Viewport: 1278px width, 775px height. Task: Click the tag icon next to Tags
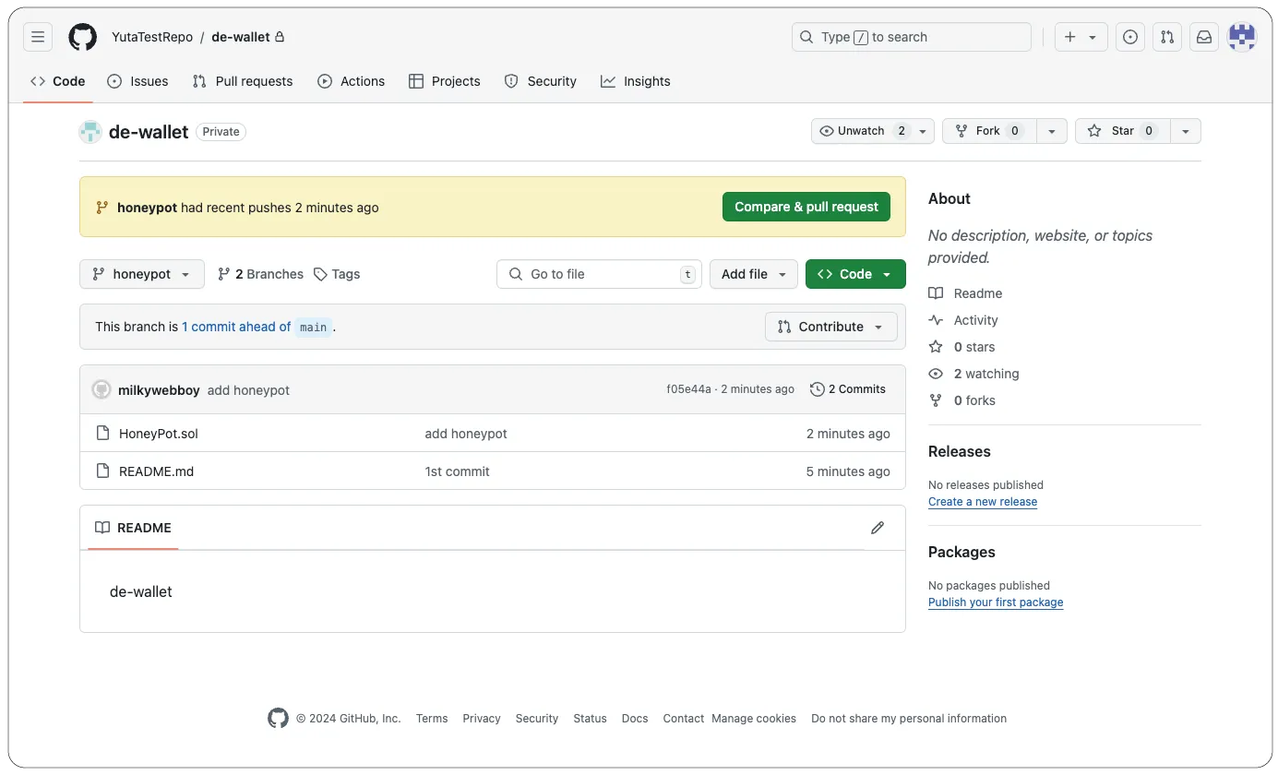point(320,274)
